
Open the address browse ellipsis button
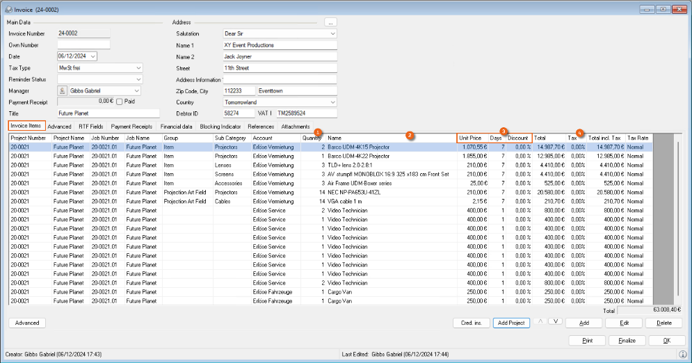(x=330, y=22)
